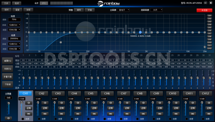Click the 低通 20000Hz frequency field

click(15, 39)
